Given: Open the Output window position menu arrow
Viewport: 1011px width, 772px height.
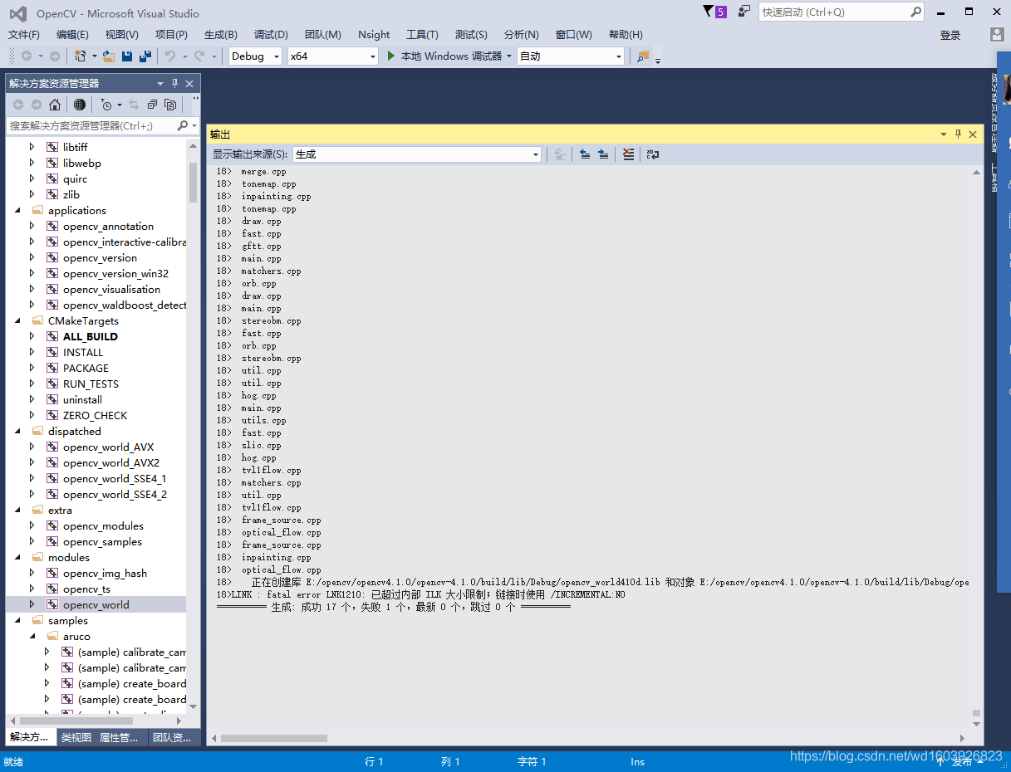Looking at the screenshot, I should (944, 134).
